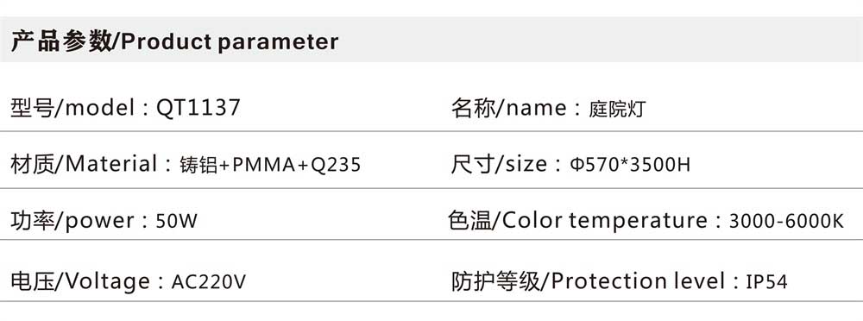Click divider line below the model row
863x321 pixels.
coord(431,132)
